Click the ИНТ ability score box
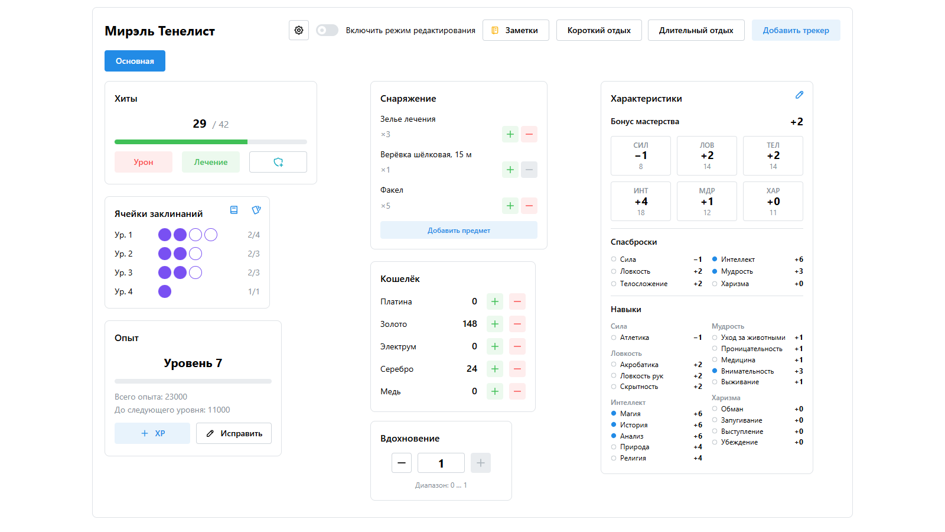 [641, 201]
